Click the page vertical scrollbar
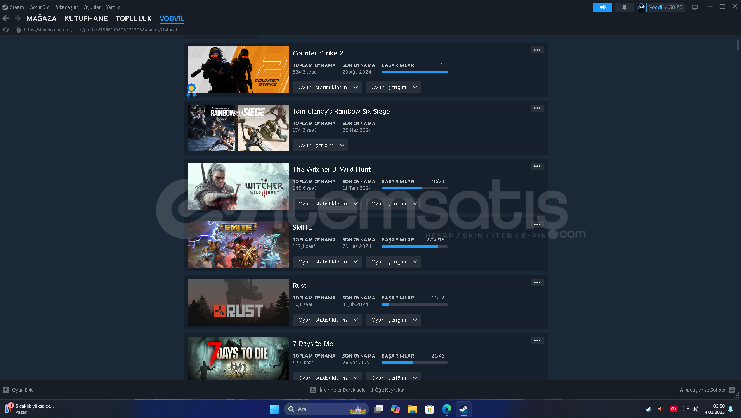This screenshot has height=418, width=741. (738, 45)
